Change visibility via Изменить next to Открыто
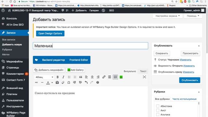This screenshot has width=208, height=117. click(x=189, y=66)
